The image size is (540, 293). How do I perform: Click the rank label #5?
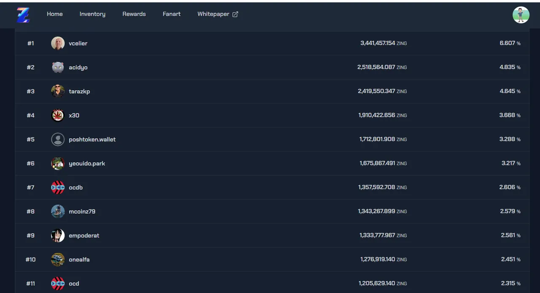tap(31, 139)
